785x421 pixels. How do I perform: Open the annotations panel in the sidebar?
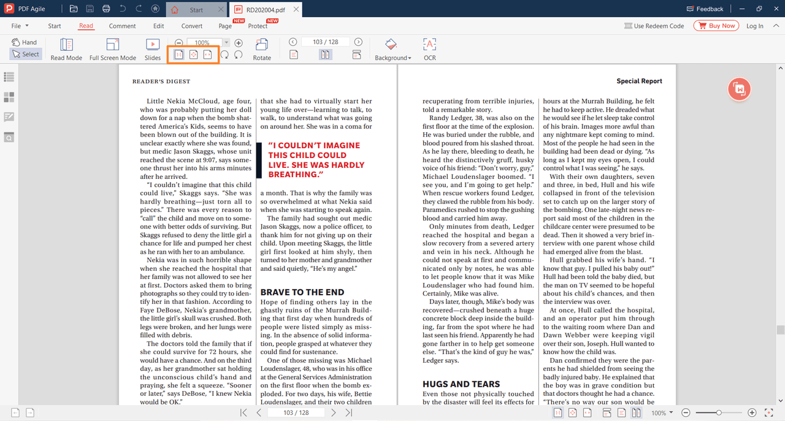9,116
